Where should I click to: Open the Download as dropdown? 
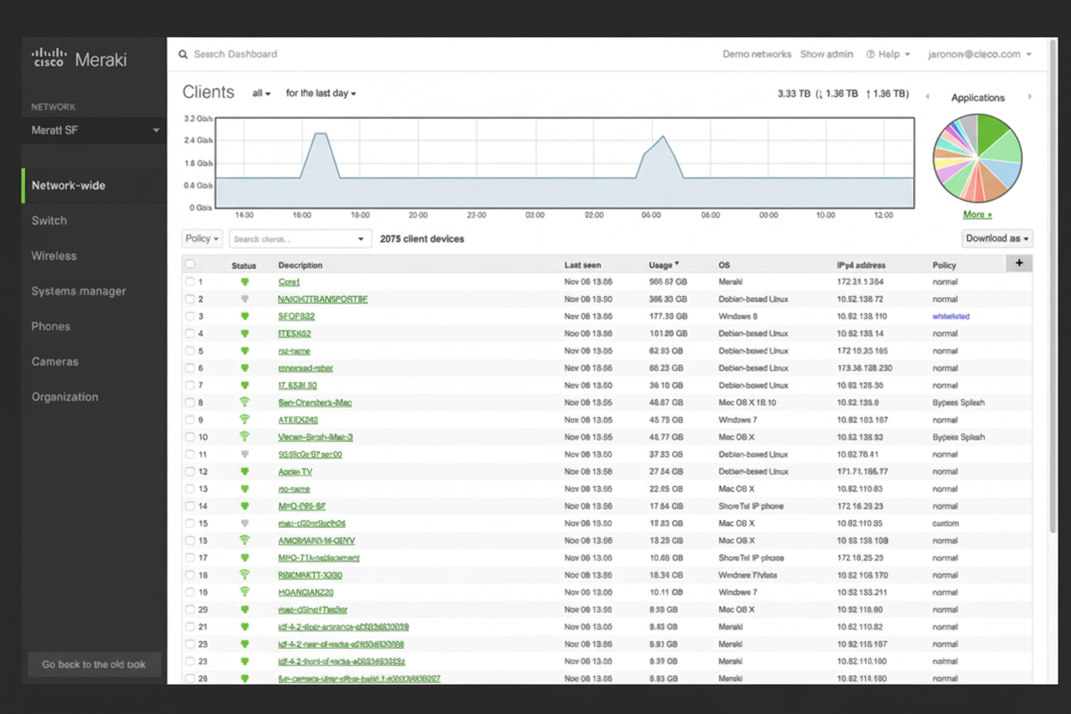[996, 239]
